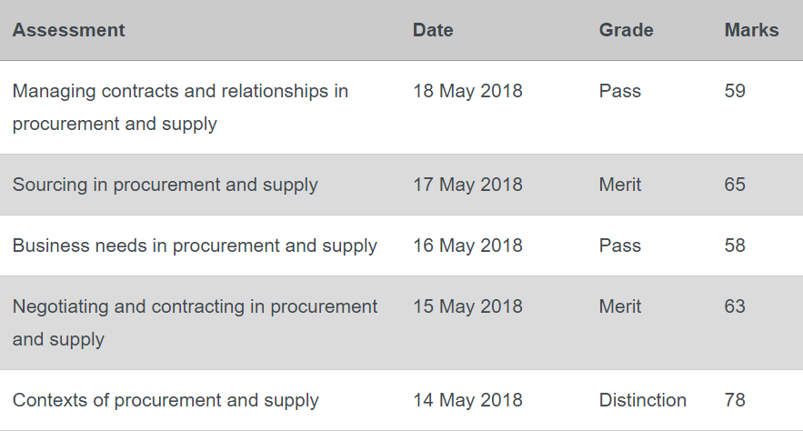Viewport: 803px width, 431px height.
Task: Click the Merit grade for Sourcing row
Action: coord(619,185)
